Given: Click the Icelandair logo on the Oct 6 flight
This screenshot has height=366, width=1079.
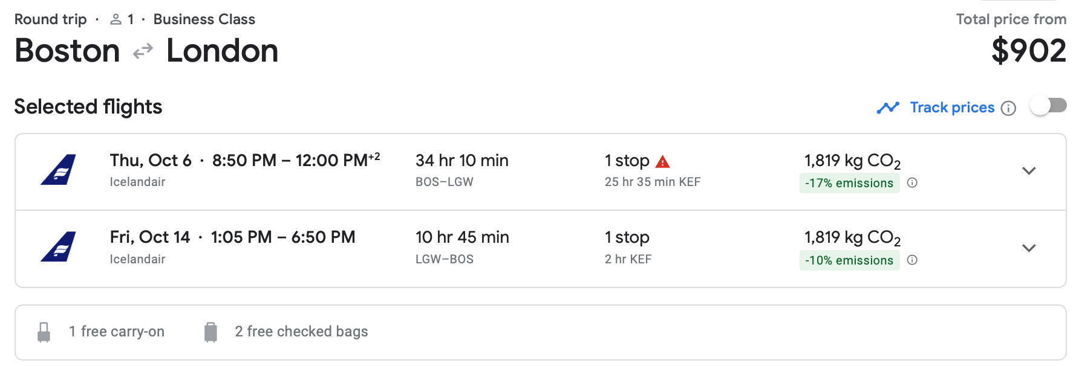Looking at the screenshot, I should pyautogui.click(x=59, y=170).
